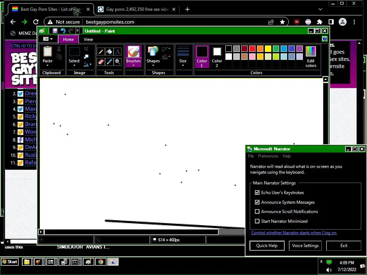Choose the rectangular Select tool

tap(74, 52)
